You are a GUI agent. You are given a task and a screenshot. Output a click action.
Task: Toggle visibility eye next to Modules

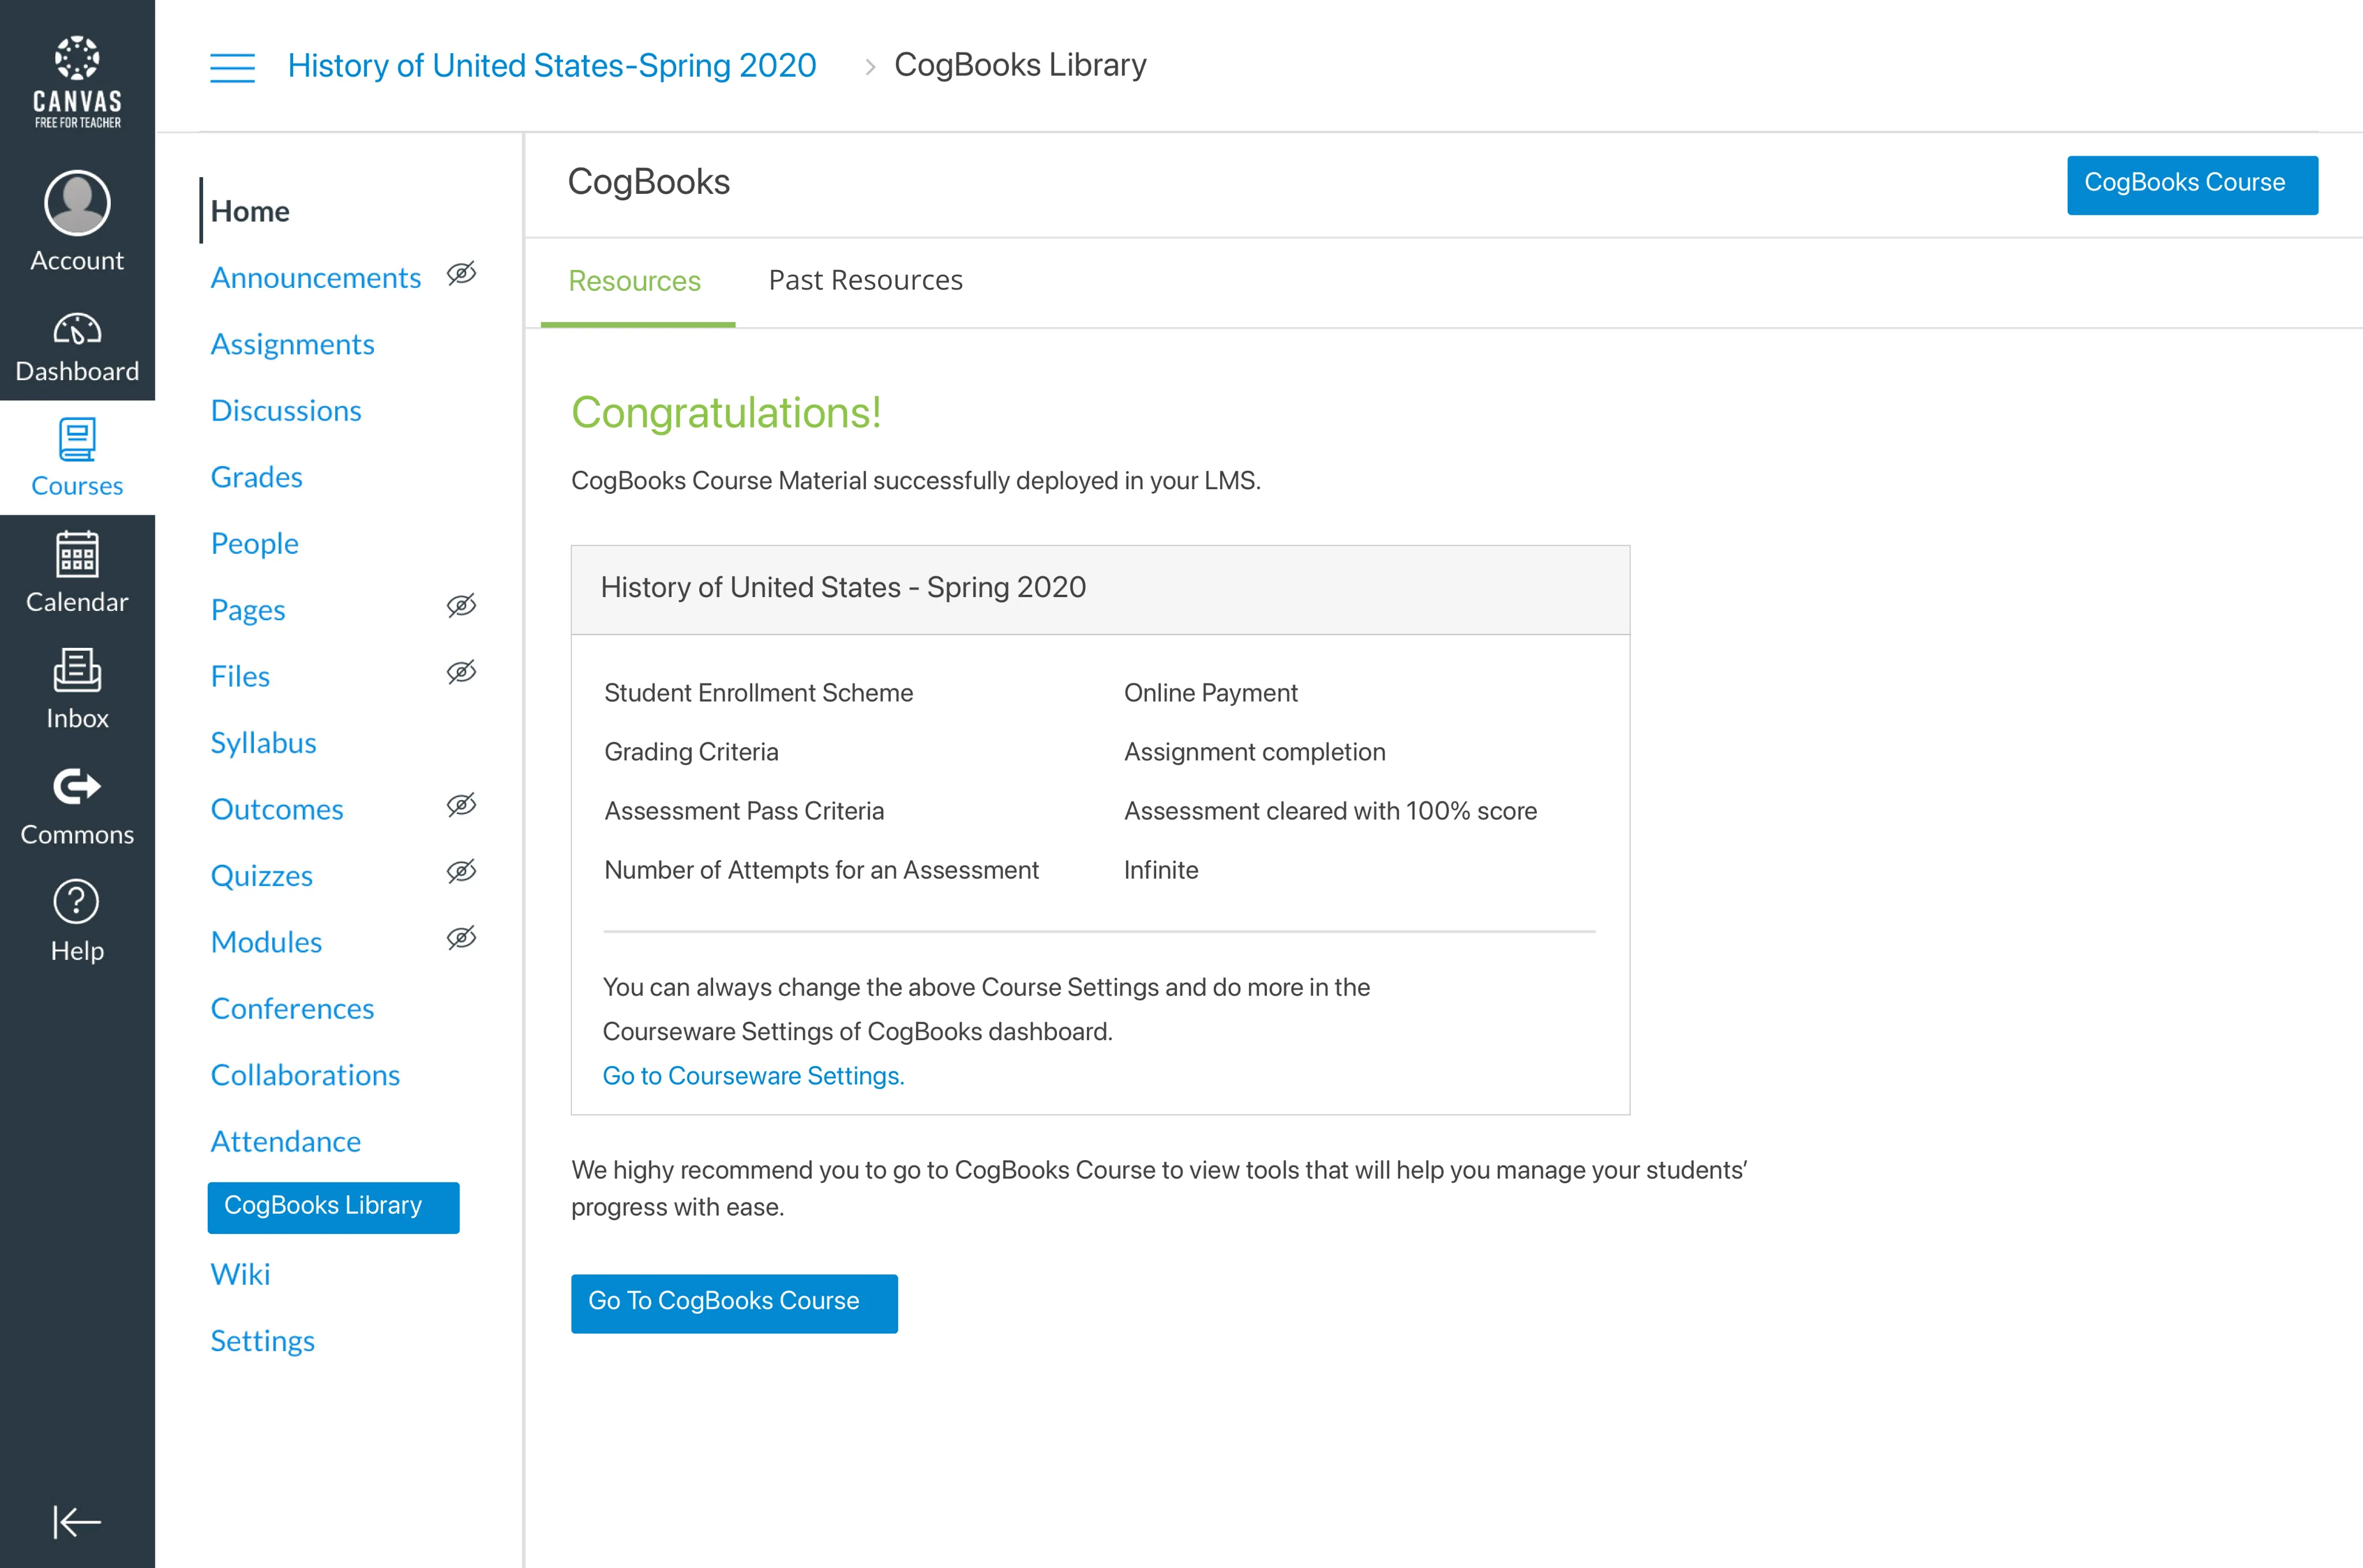[461, 938]
